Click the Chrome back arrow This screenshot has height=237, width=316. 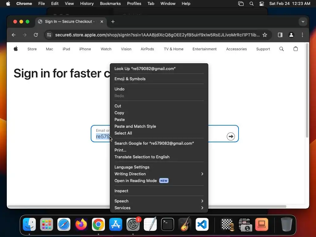click(14, 35)
